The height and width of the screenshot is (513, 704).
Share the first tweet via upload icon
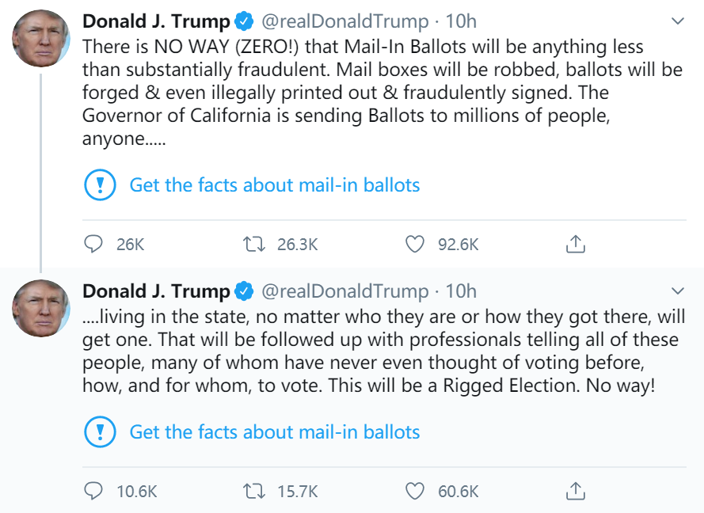(x=576, y=244)
